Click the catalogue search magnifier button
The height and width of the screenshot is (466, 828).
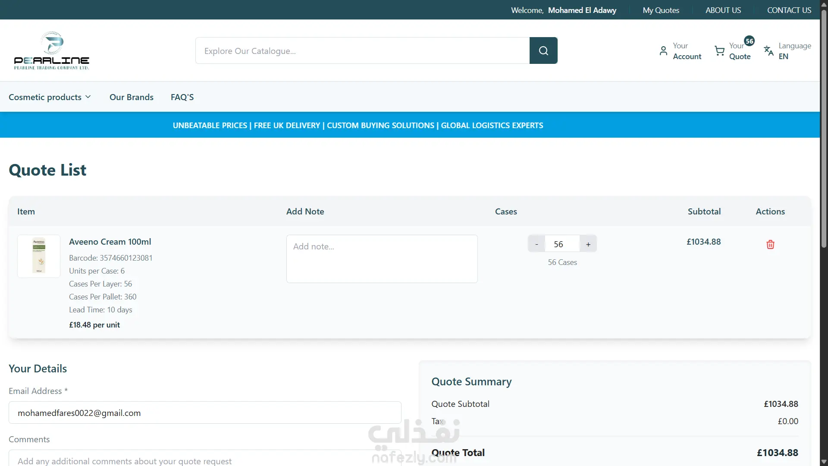pyautogui.click(x=543, y=50)
